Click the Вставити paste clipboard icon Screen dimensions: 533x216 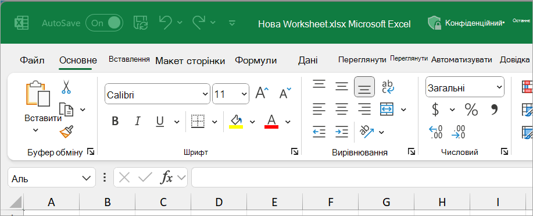coord(38,93)
